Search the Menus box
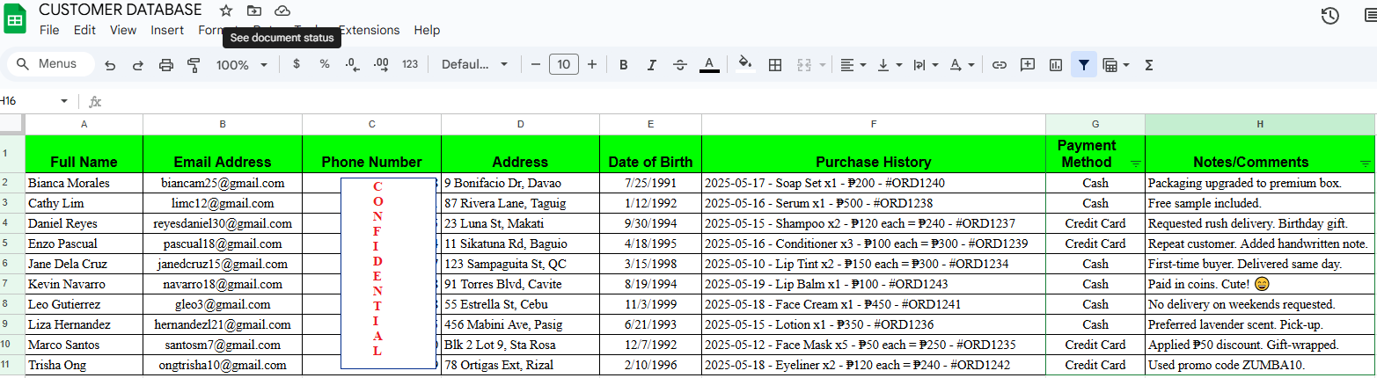 (x=51, y=64)
